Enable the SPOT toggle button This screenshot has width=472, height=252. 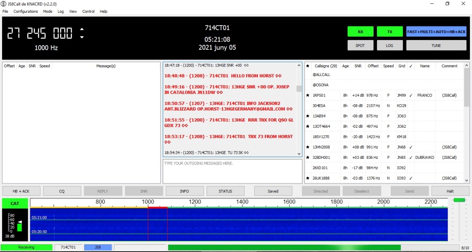pos(360,46)
